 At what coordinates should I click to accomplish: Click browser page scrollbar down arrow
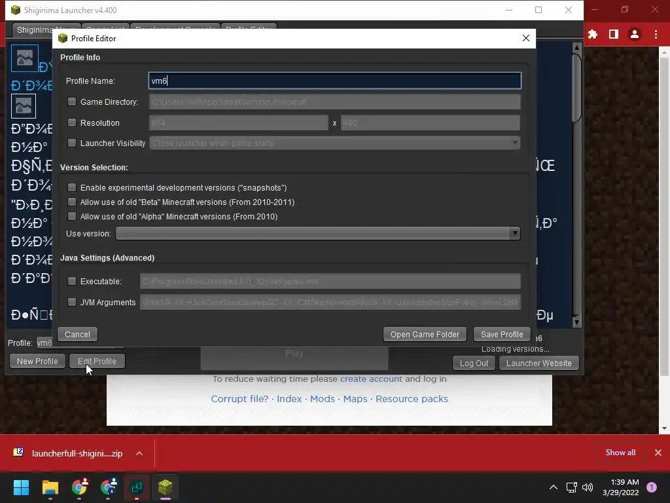pos(664,428)
